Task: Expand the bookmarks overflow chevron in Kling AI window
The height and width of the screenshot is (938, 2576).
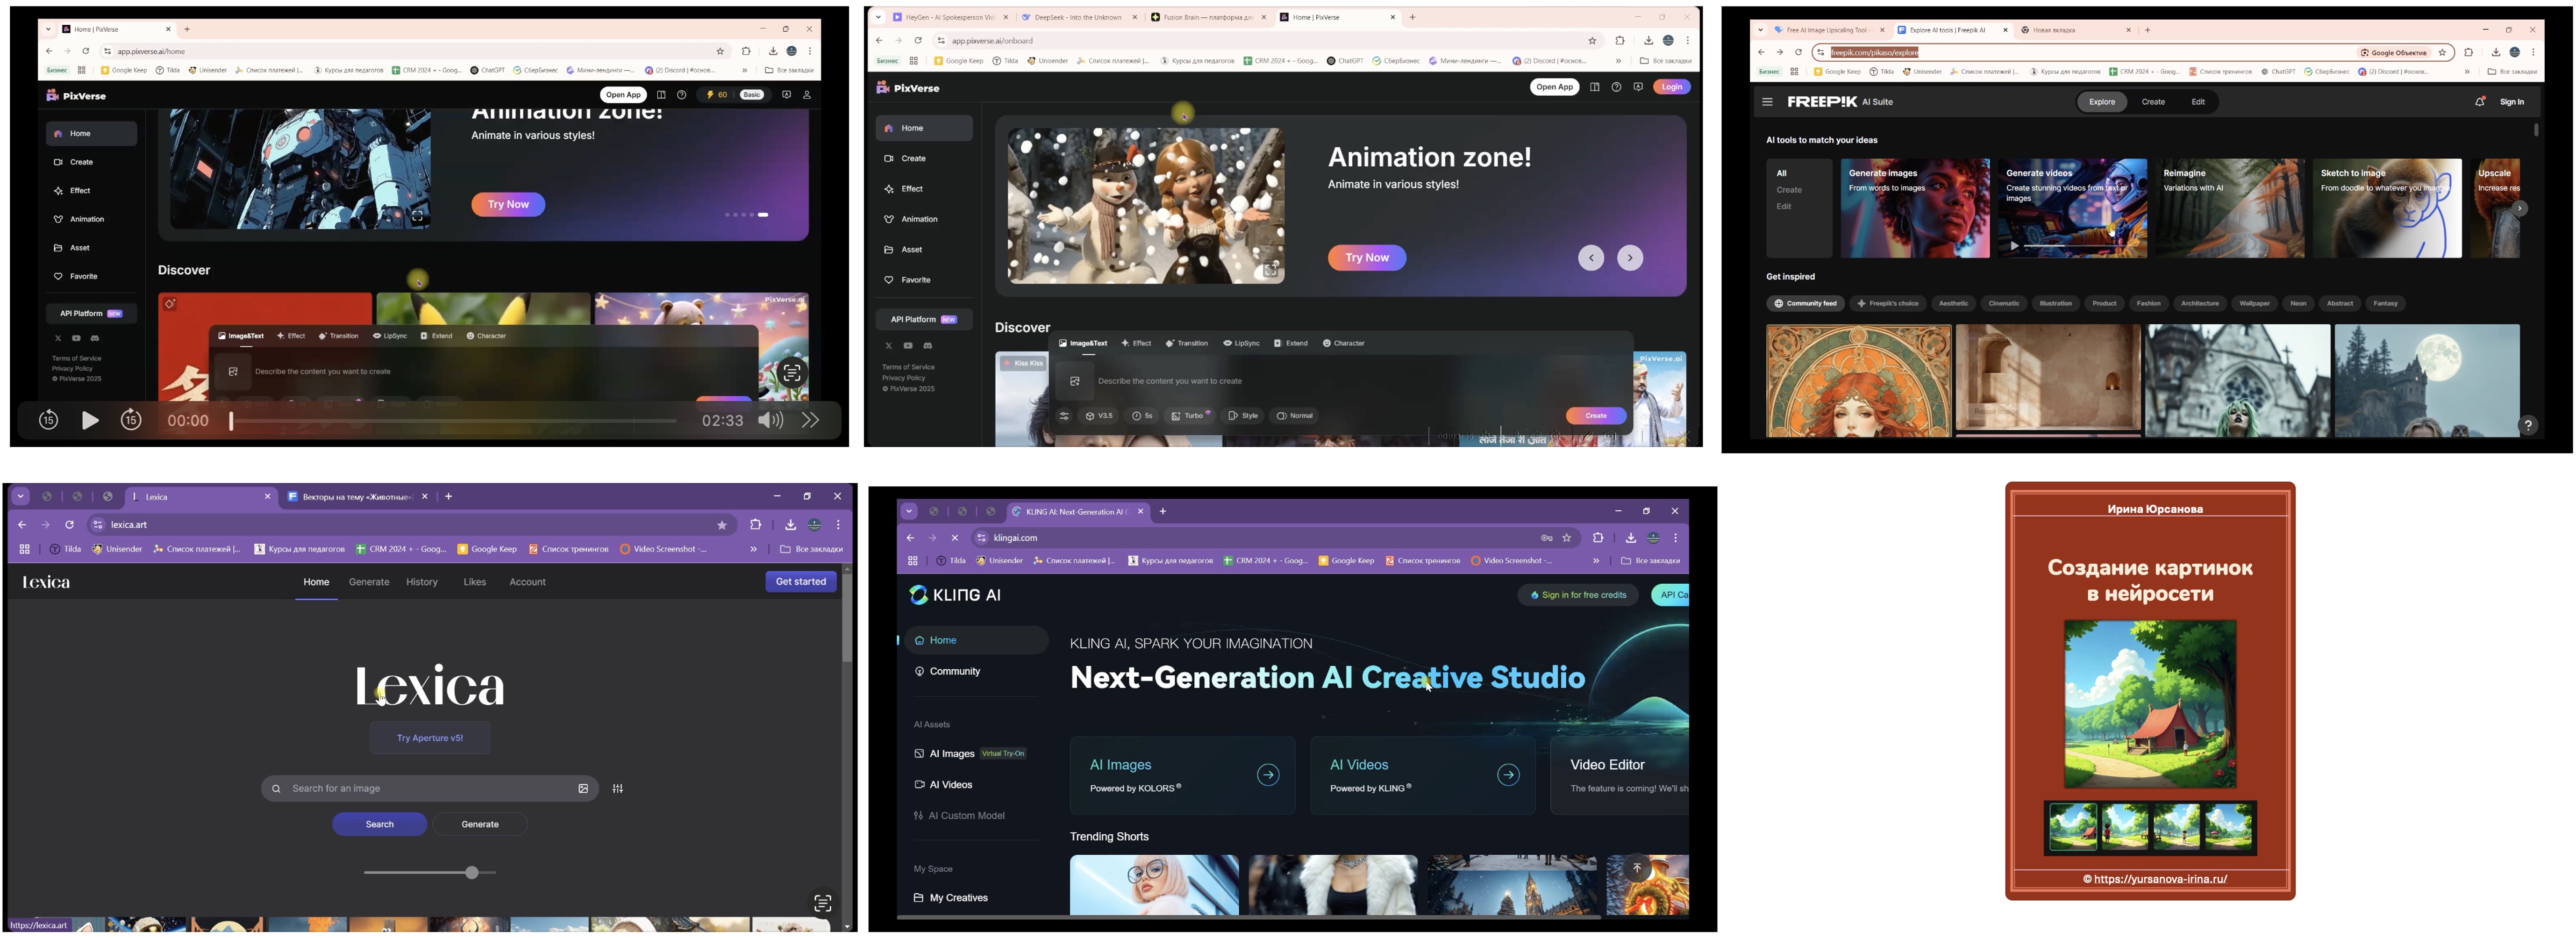Action: tap(1596, 561)
